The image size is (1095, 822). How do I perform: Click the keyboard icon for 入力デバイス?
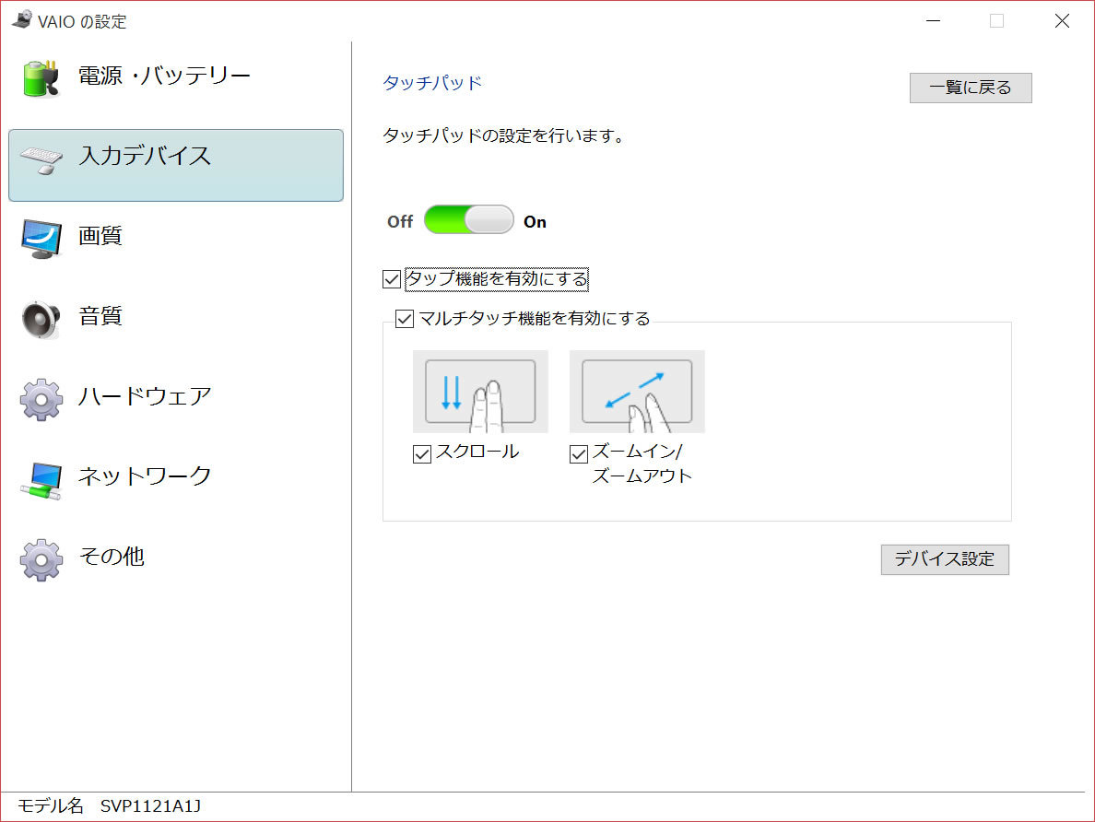click(x=41, y=159)
